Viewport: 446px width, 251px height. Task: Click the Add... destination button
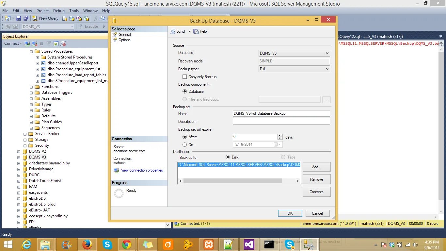pos(316,167)
